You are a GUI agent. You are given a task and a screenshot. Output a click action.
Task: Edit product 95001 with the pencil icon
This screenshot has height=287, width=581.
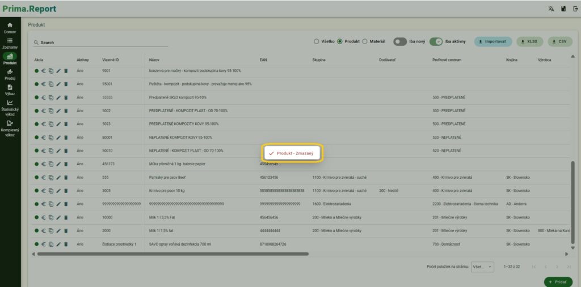pyautogui.click(x=58, y=84)
